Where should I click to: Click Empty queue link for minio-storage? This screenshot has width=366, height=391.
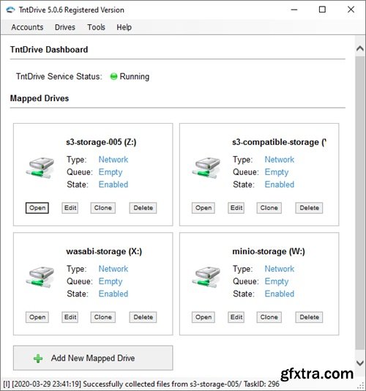click(277, 281)
